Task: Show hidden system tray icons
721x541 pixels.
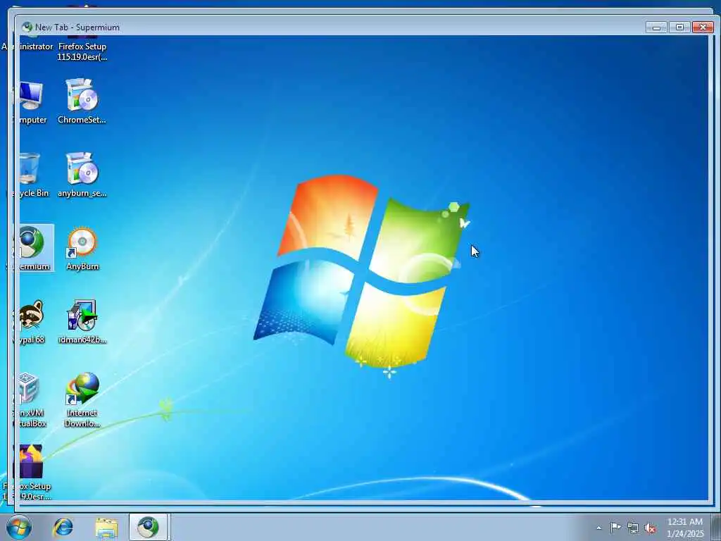Action: click(598, 528)
